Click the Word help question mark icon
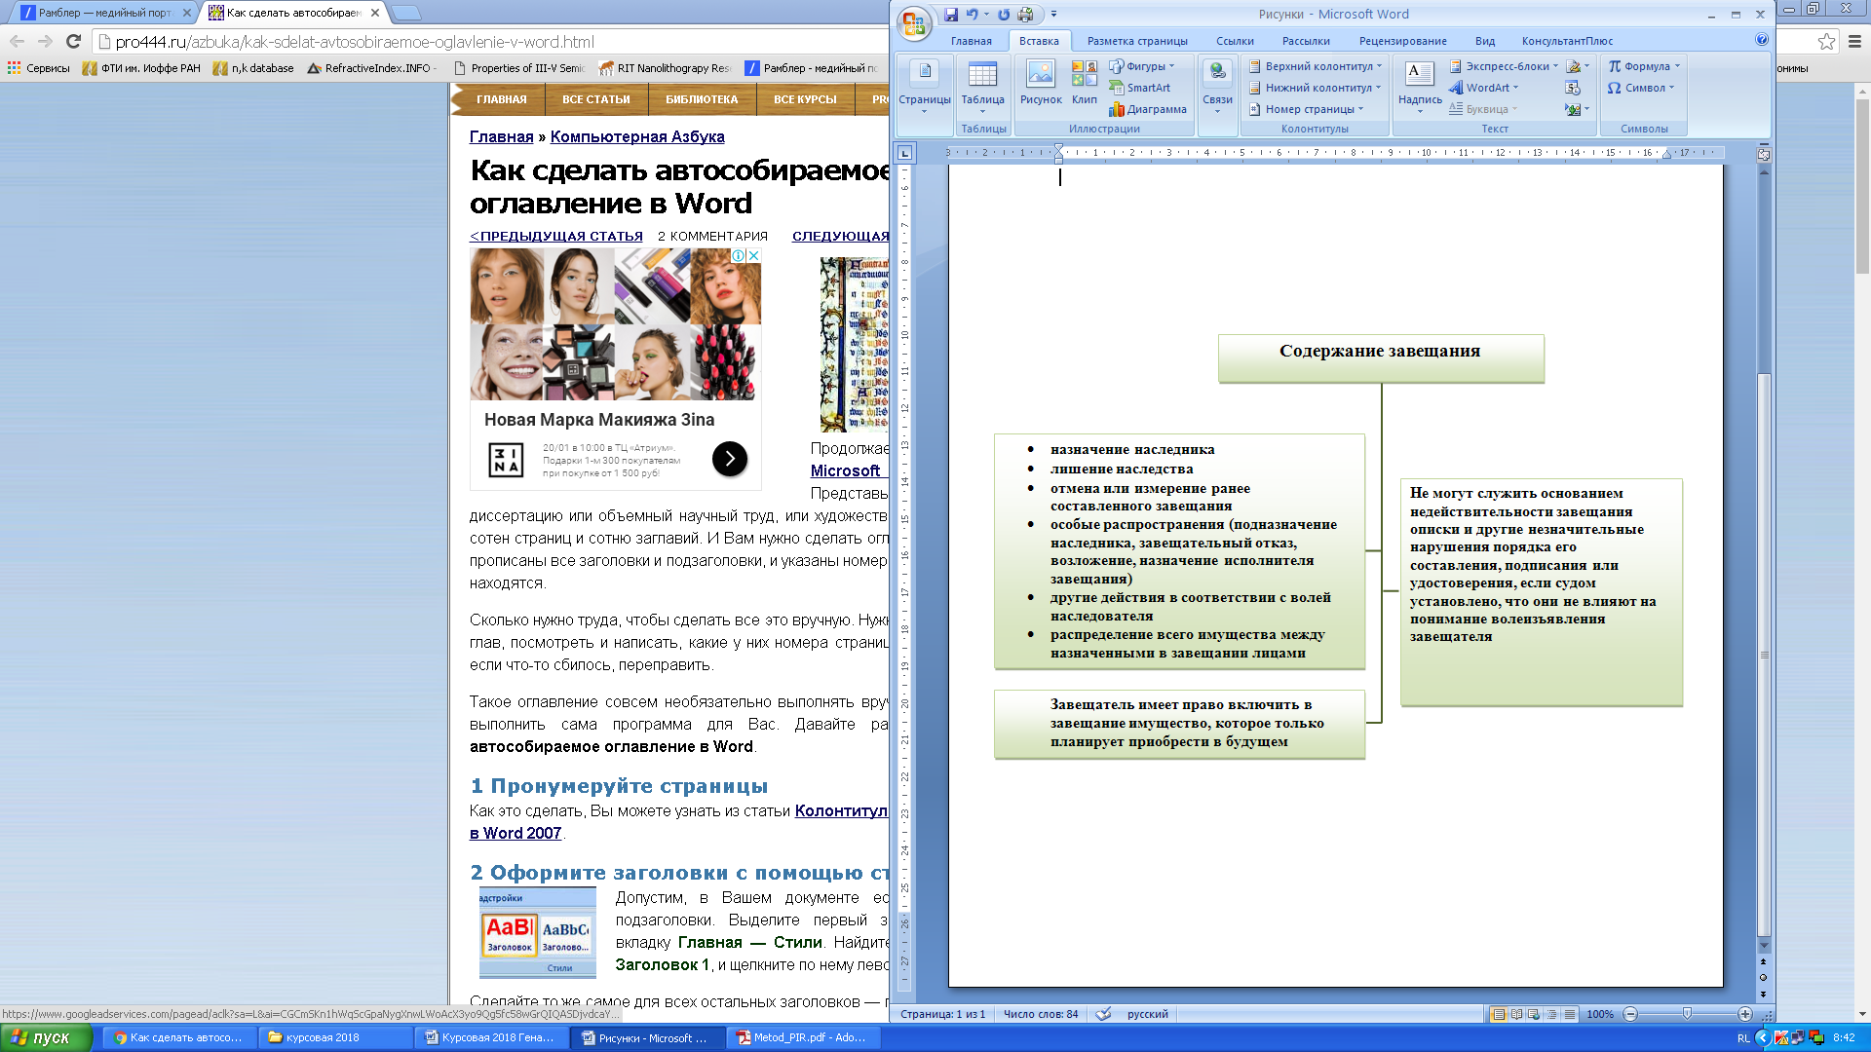 1761,40
